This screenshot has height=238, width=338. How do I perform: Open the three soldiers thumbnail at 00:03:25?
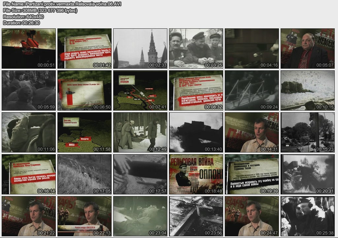click(196, 49)
